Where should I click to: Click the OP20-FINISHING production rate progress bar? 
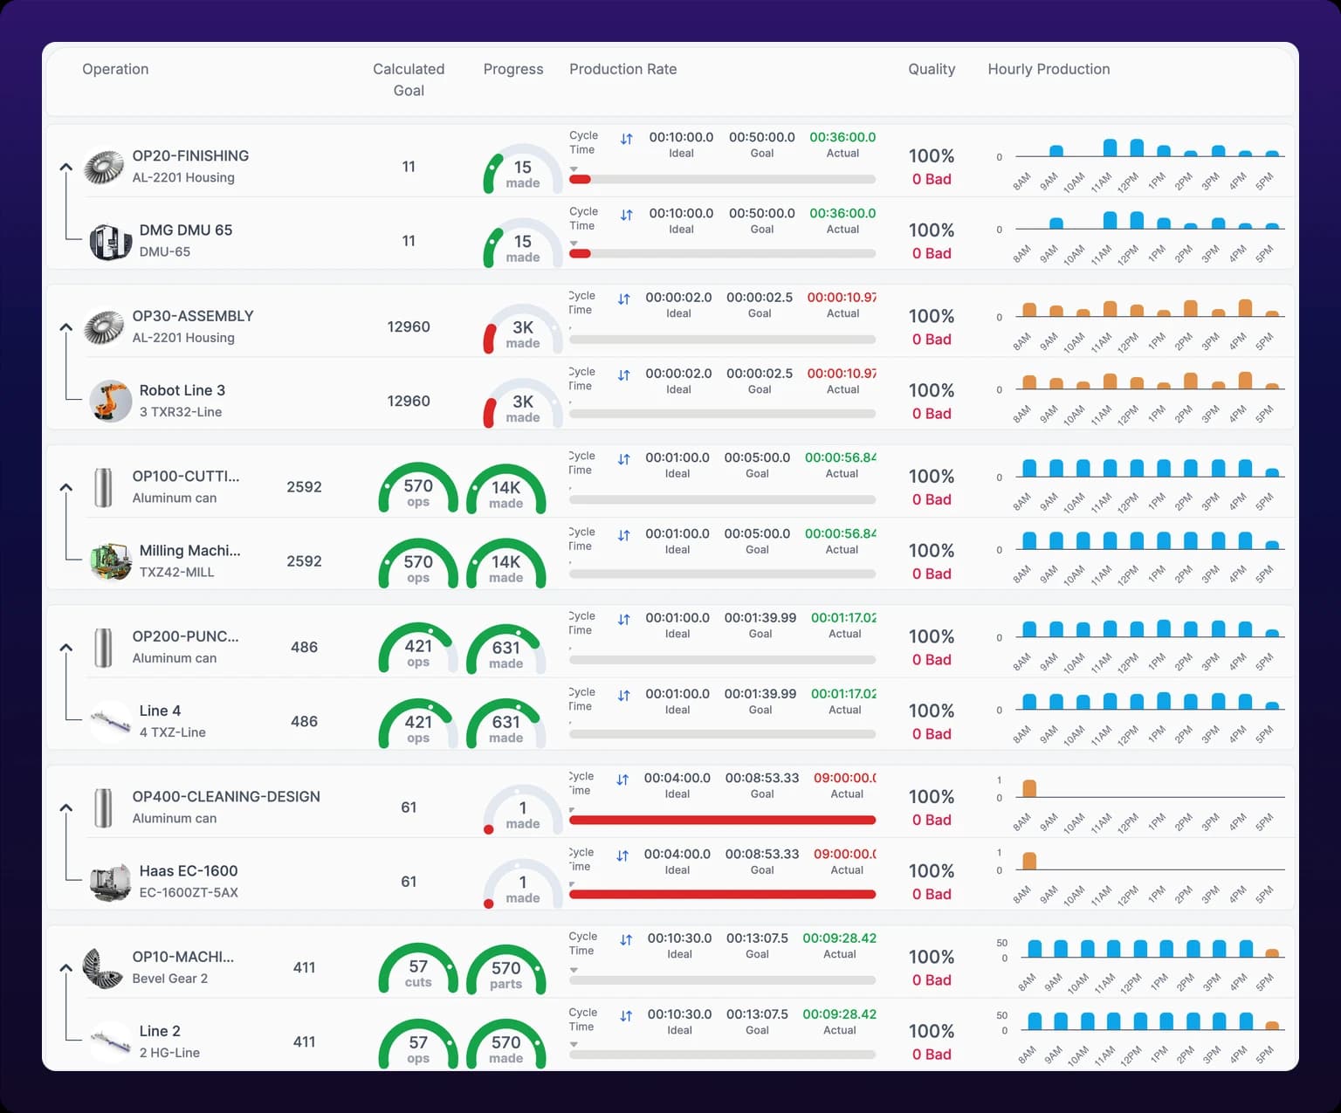[x=722, y=179]
